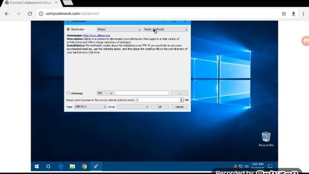Click the orange recorder bubble at right edge
Image resolution: width=309 pixels, height=174 pixels.
point(306,41)
